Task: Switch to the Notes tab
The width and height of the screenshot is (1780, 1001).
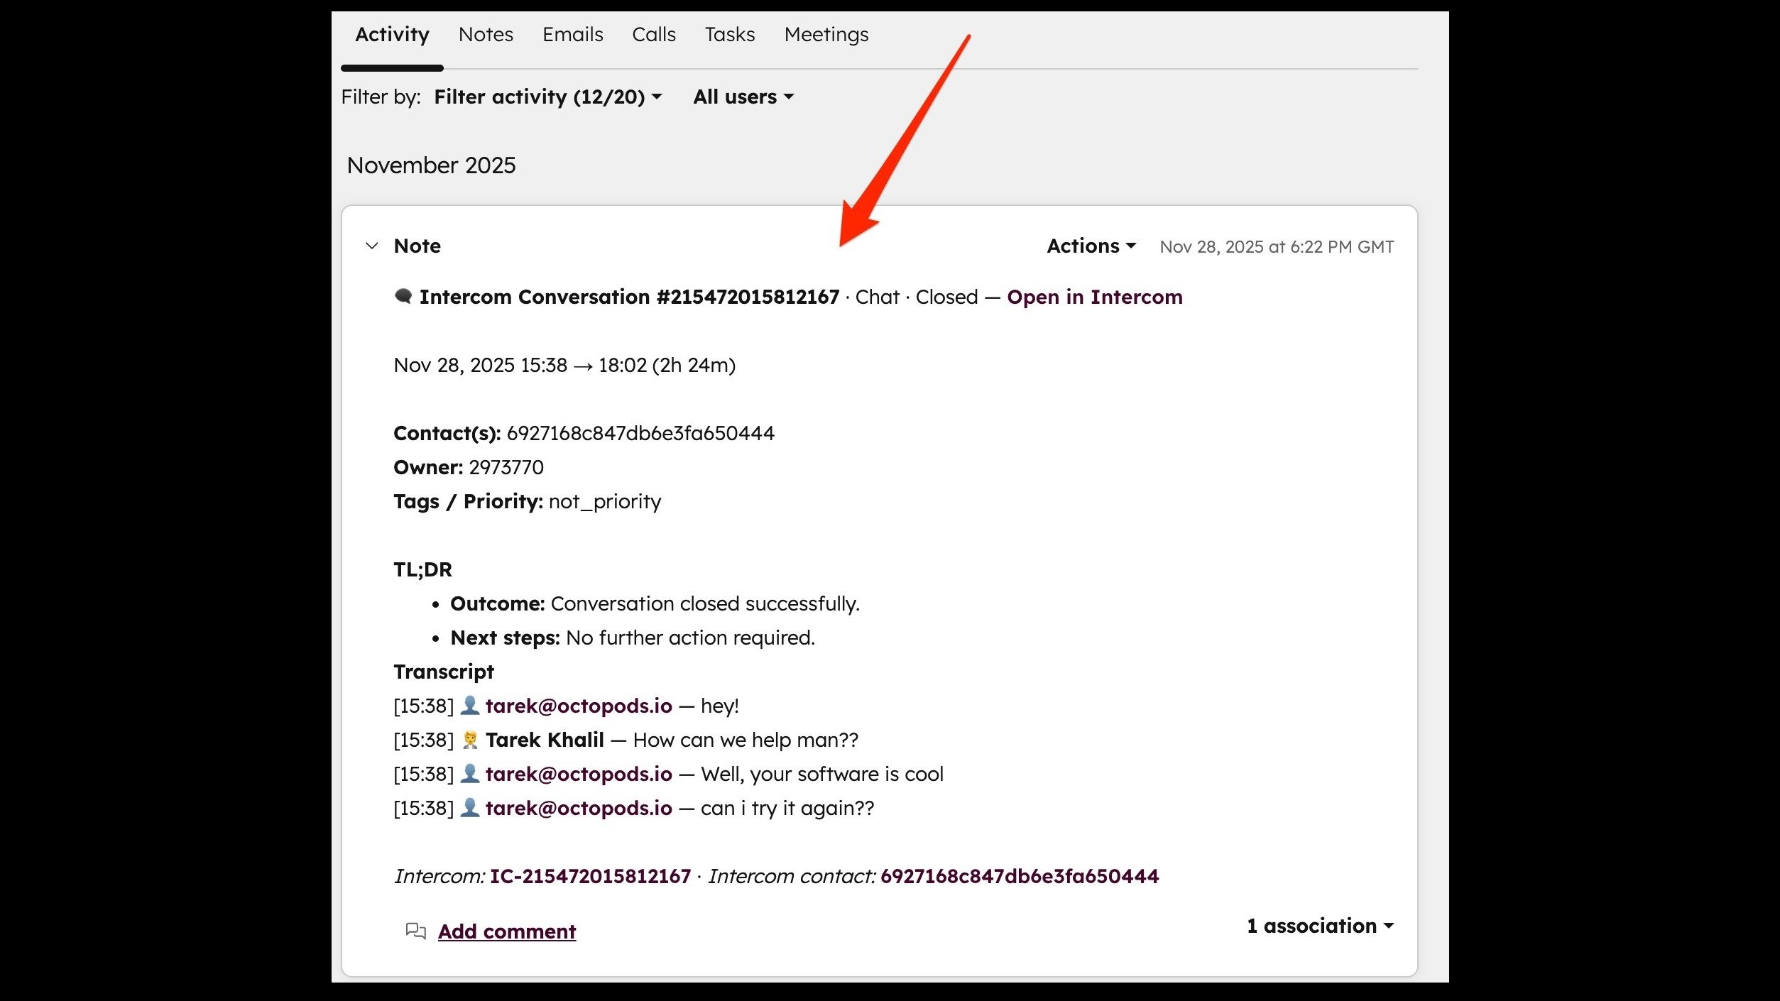Action: [486, 34]
